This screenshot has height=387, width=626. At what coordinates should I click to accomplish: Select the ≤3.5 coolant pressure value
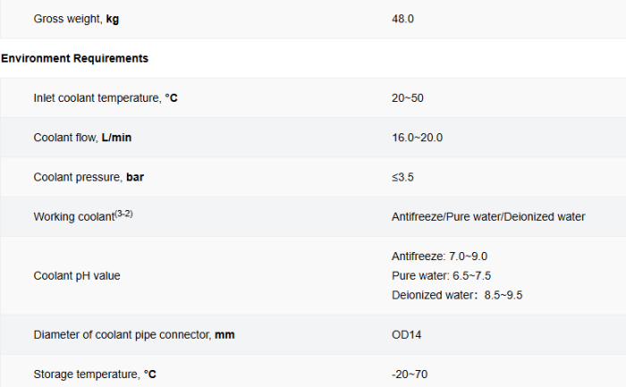(402, 177)
